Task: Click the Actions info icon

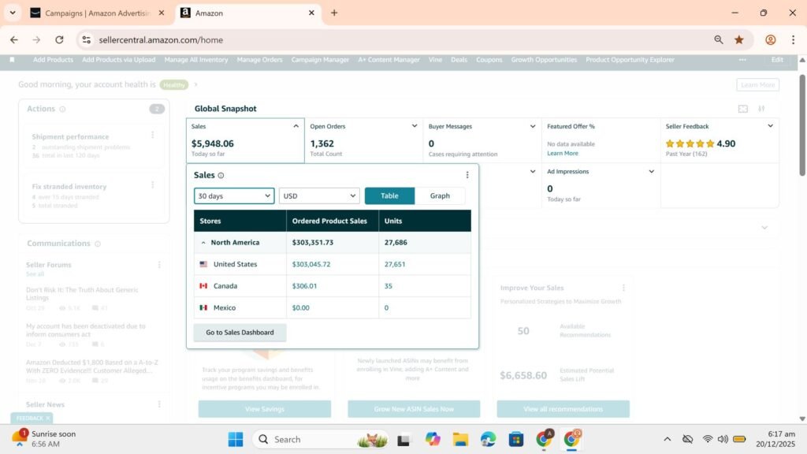Action: tap(62, 109)
